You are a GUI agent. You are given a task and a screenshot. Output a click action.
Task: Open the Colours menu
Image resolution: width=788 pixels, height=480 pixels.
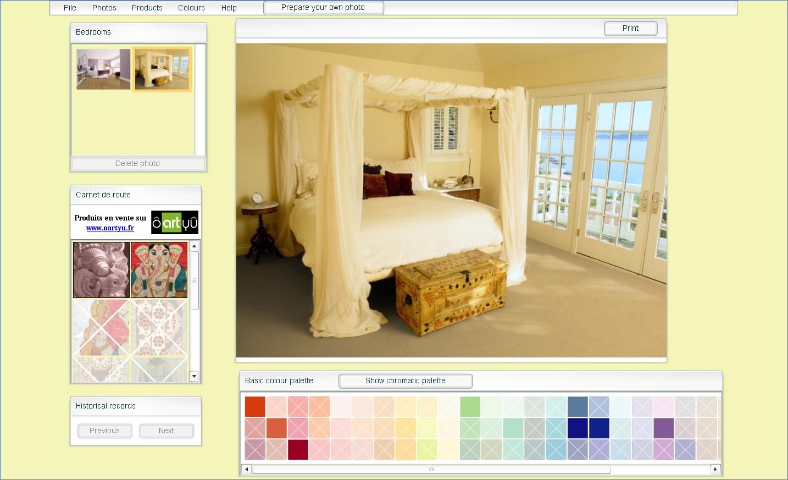coord(191,8)
